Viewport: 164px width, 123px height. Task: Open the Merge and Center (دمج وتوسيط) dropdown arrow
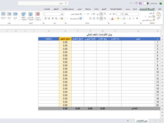67,19
